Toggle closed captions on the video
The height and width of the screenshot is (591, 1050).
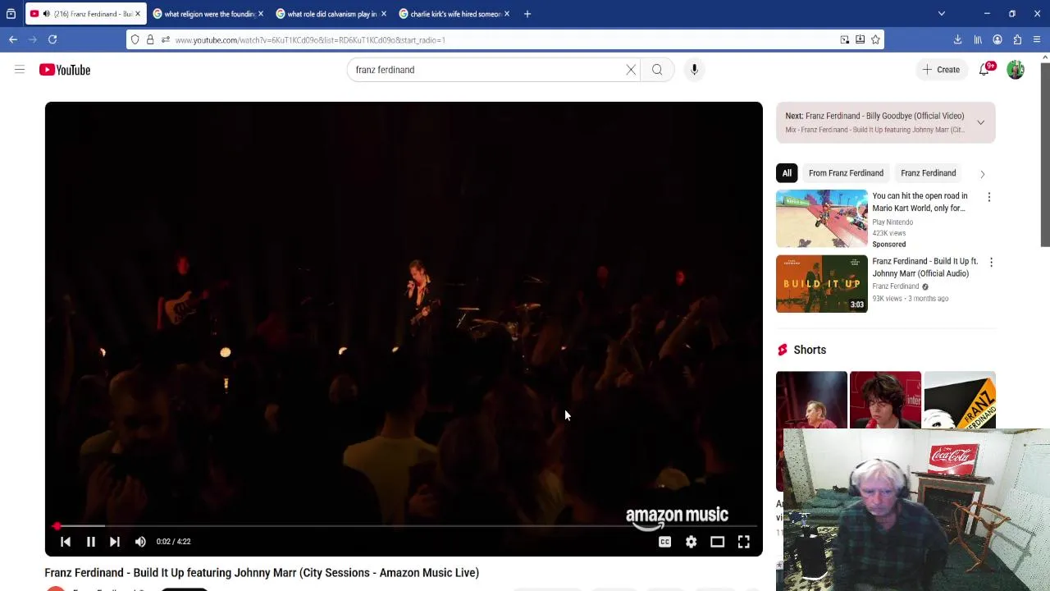[x=664, y=542]
